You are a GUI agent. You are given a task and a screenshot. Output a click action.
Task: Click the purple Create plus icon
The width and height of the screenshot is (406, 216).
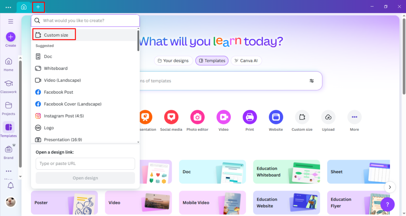11,37
